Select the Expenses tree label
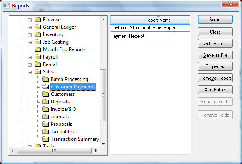 (x=52, y=20)
